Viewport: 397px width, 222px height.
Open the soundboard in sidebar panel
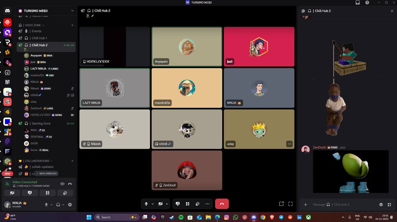66,193
